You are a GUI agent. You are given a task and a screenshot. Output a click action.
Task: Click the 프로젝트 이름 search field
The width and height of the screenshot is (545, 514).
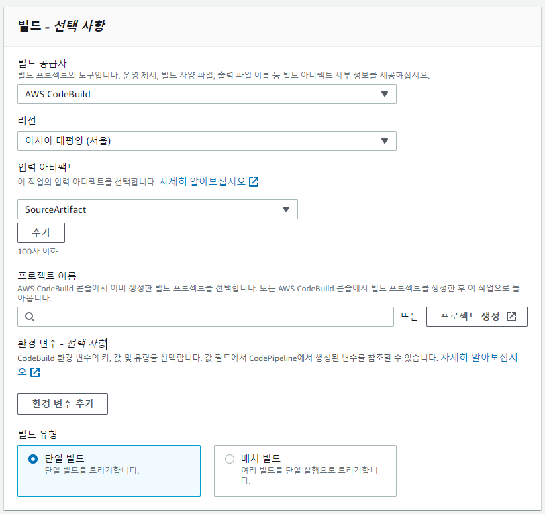pyautogui.click(x=205, y=317)
